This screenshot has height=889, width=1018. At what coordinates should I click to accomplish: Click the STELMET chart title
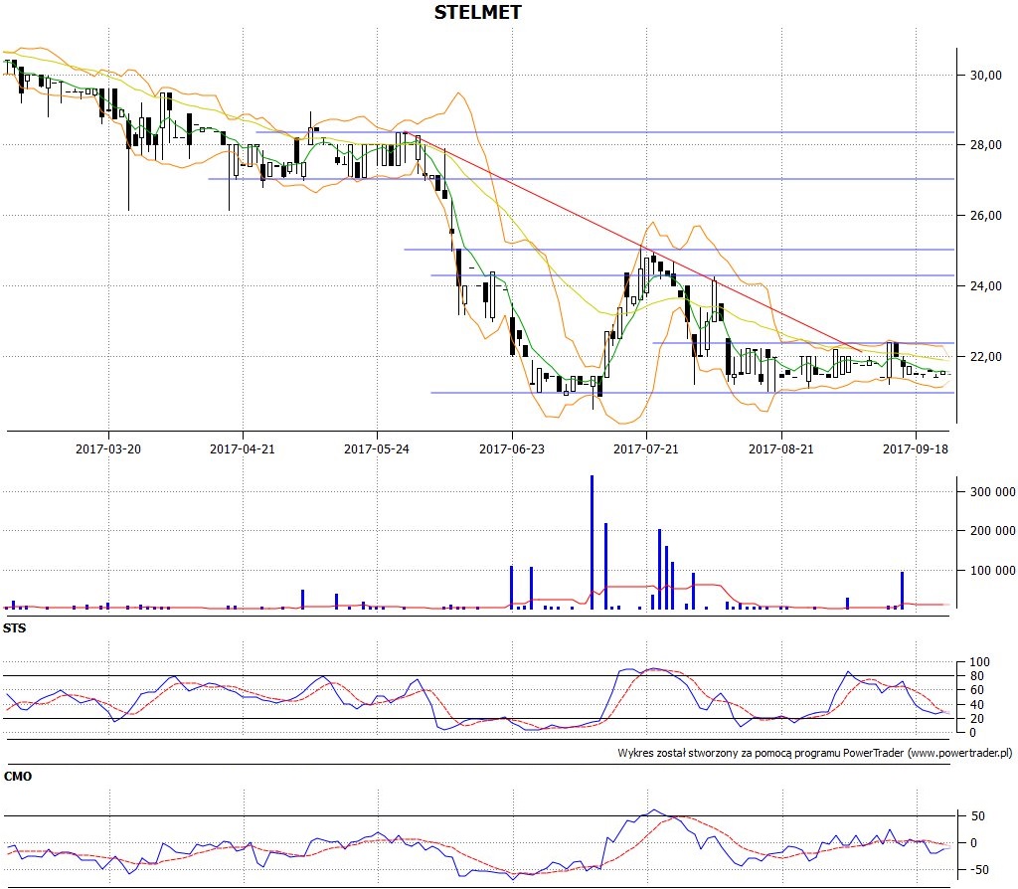477,12
